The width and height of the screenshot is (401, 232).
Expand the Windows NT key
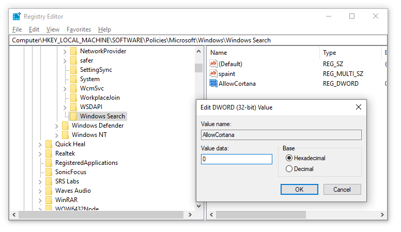[x=56, y=135]
